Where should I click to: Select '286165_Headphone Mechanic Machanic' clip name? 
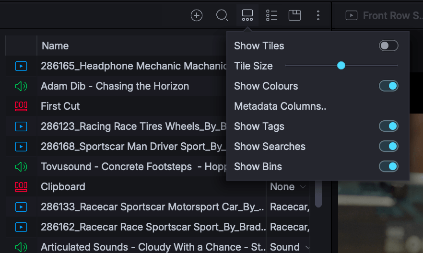point(133,66)
